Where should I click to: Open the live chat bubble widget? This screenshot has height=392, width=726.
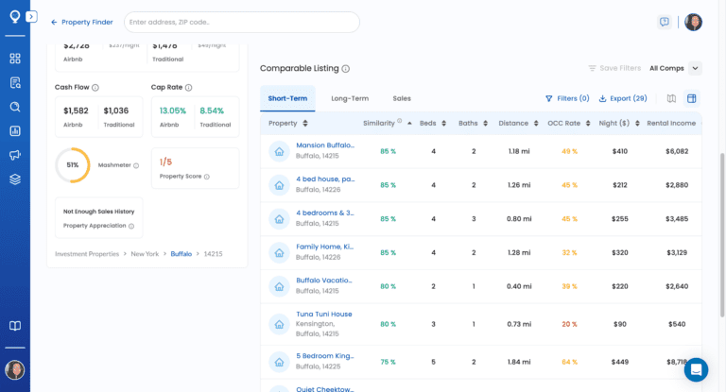[x=696, y=369]
